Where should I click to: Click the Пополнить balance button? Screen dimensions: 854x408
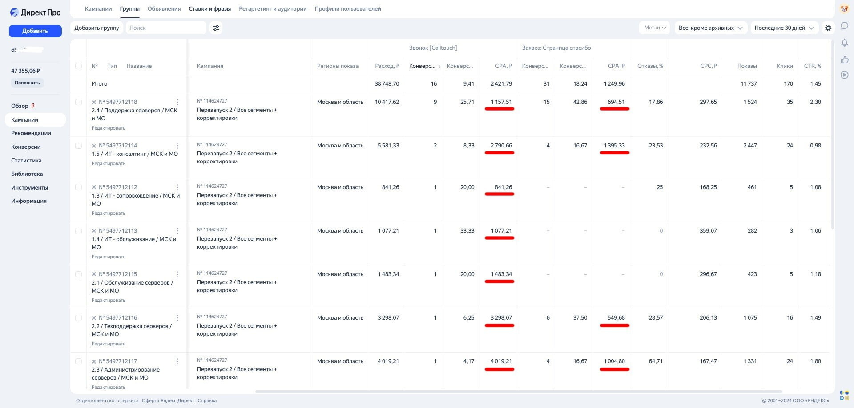pyautogui.click(x=27, y=83)
